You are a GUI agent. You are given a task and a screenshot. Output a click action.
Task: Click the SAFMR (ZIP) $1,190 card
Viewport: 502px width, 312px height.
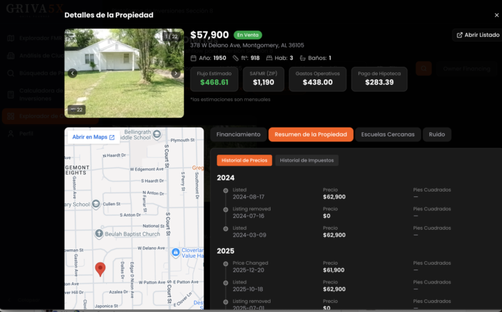264,79
